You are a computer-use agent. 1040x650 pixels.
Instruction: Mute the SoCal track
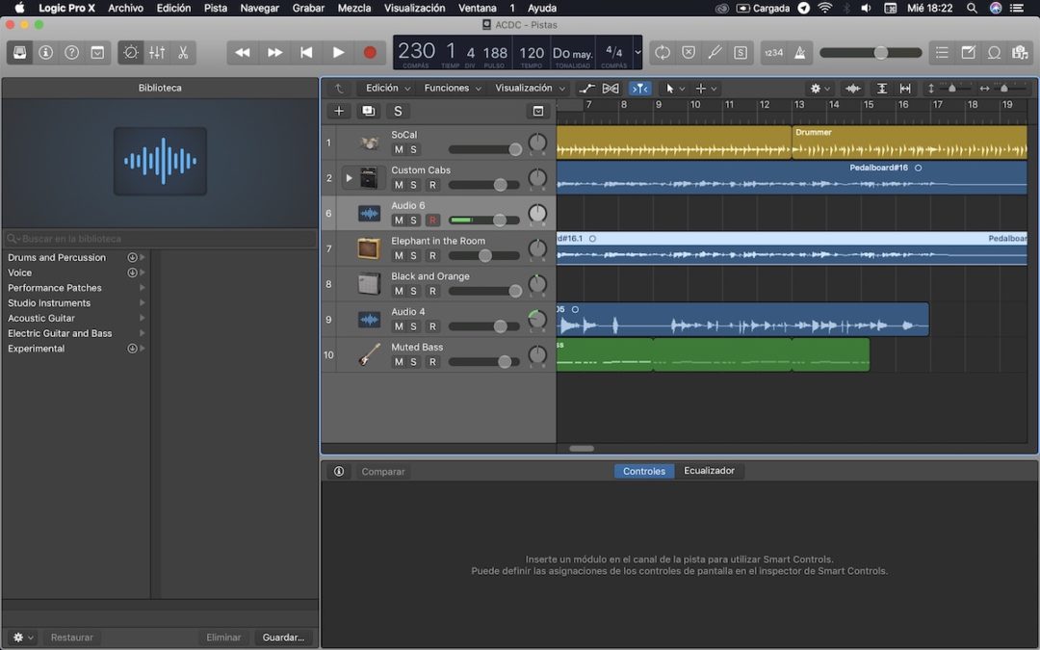(398, 149)
